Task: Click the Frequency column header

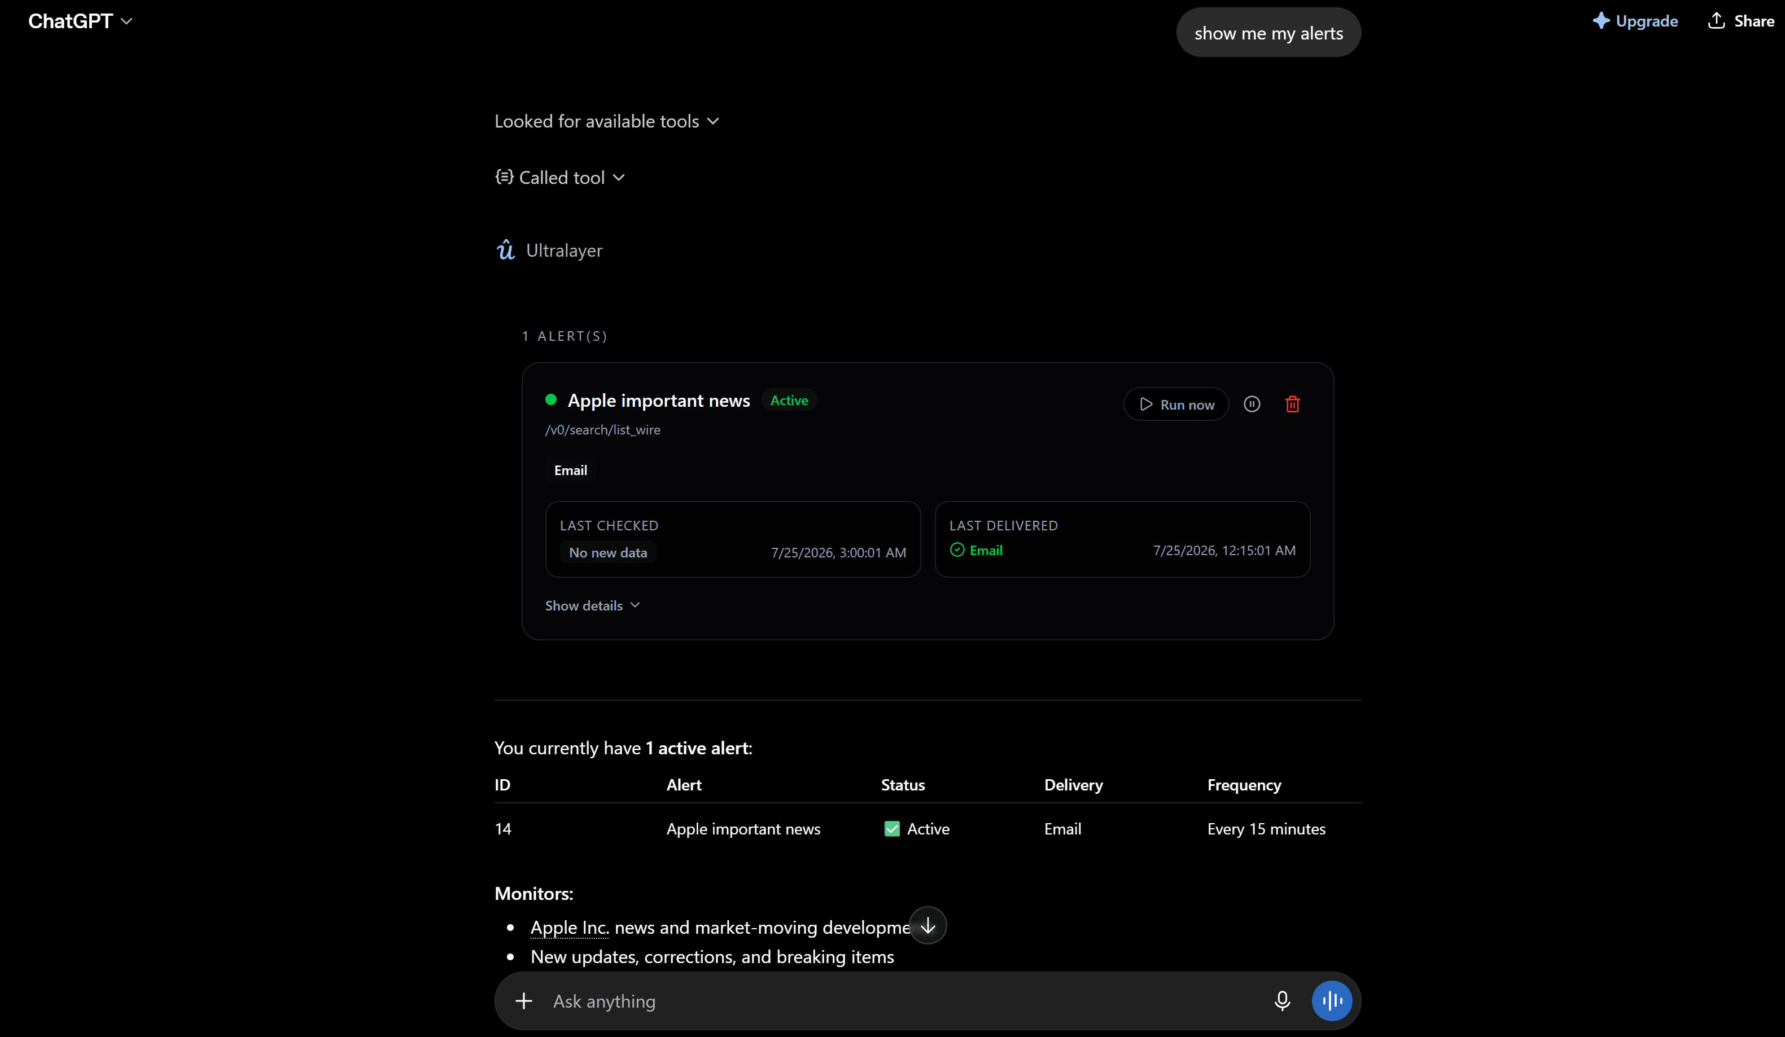Action: tap(1244, 784)
